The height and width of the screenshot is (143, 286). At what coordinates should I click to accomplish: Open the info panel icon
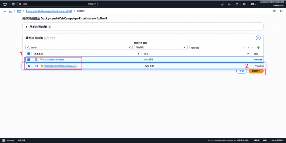point(274,11)
